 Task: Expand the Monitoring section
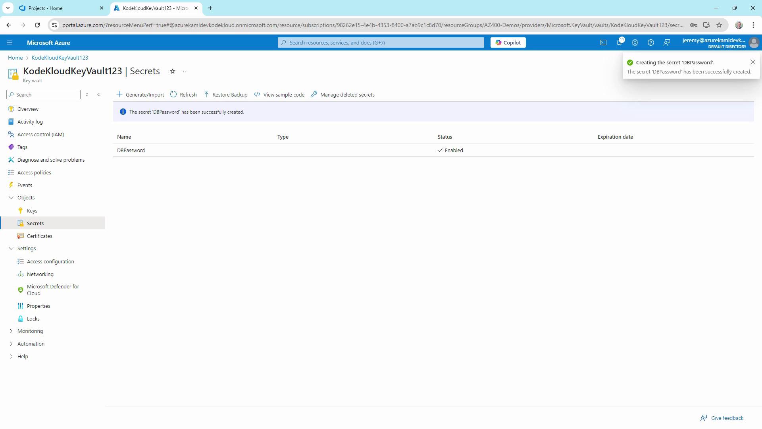(11, 331)
